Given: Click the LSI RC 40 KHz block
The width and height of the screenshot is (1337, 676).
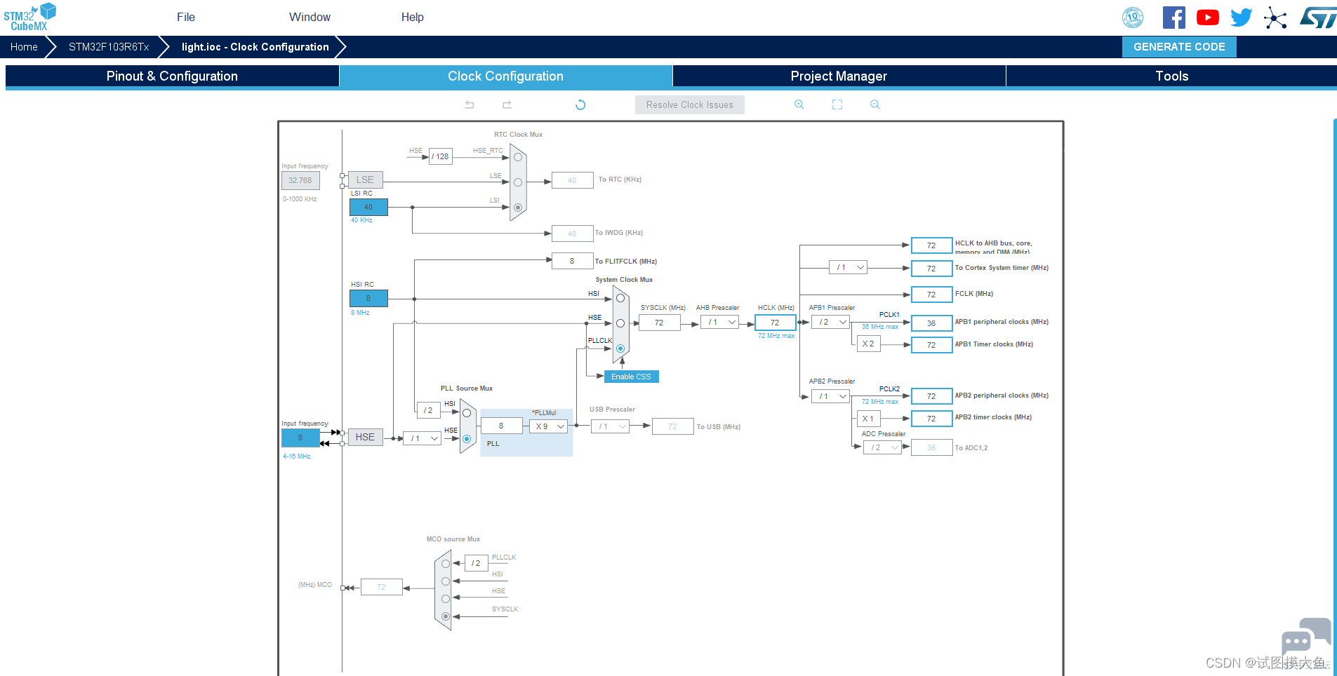Looking at the screenshot, I should (368, 207).
